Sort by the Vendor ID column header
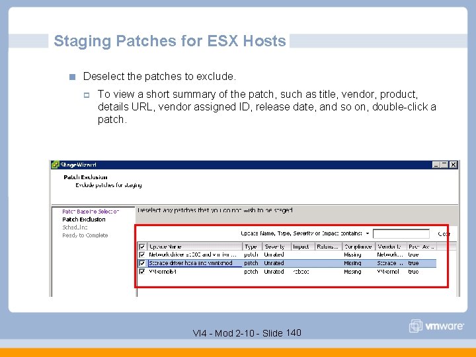 coord(391,247)
